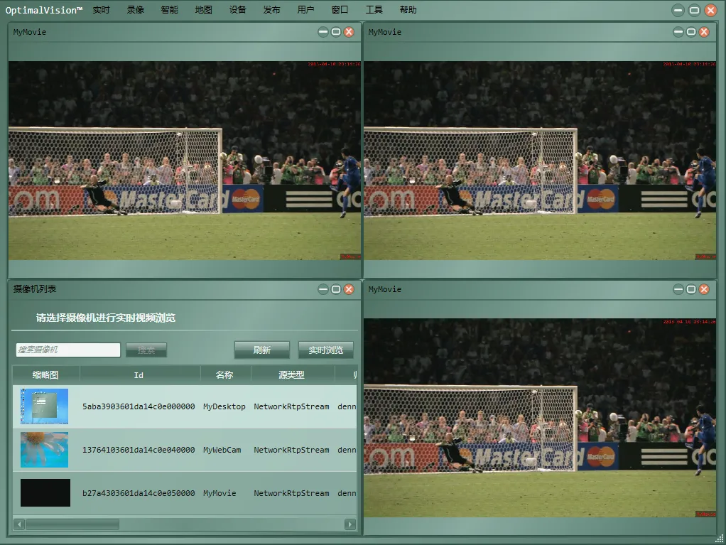726x545 pixels.
Task: Click NetworkRtpStream in the MyMovie row
Action: pos(291,494)
